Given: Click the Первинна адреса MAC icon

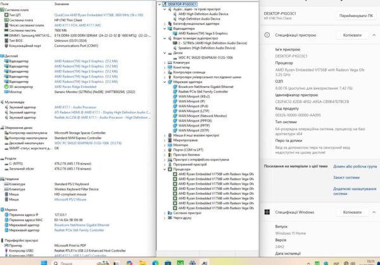Looking at the screenshot, I should point(6,219).
